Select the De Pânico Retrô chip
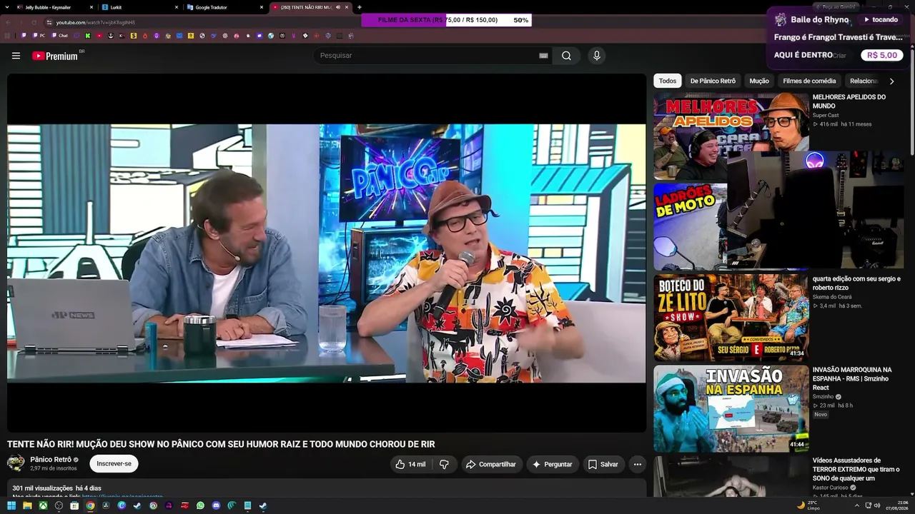 tap(713, 81)
